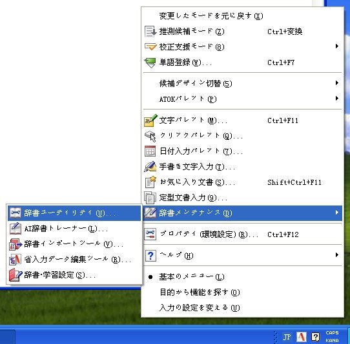Choose 変更したモードを元に戻す
The image size is (350, 344).
coord(242,16)
